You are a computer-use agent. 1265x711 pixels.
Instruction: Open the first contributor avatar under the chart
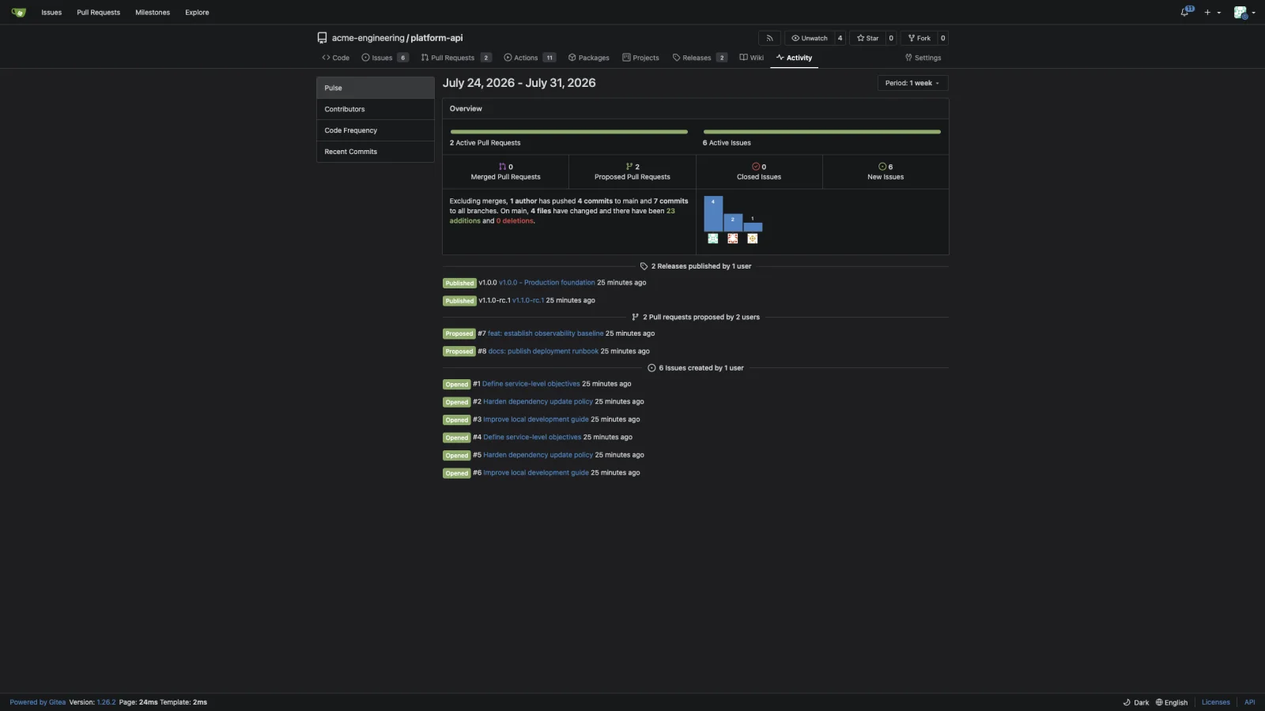(713, 239)
